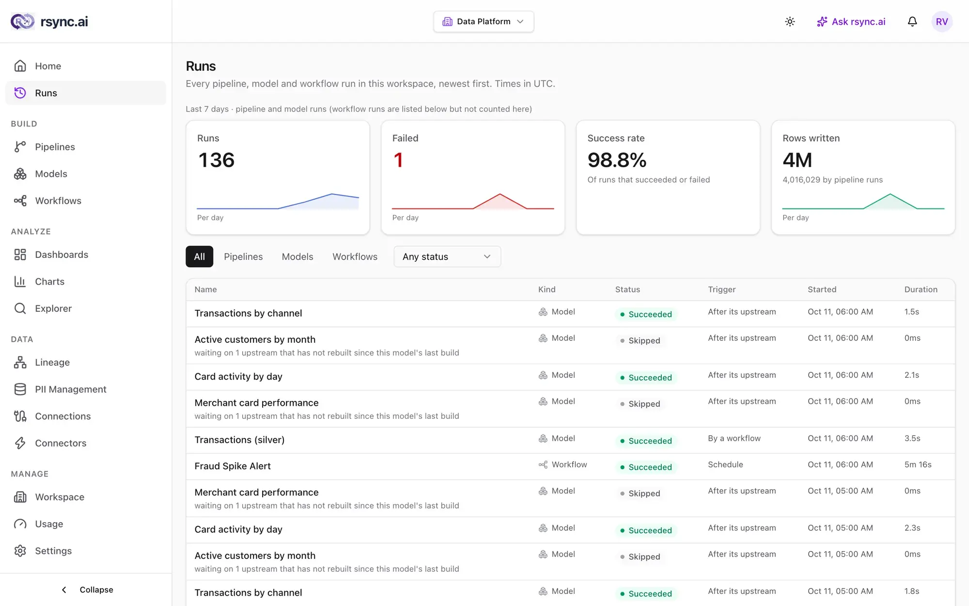The width and height of the screenshot is (969, 606).
Task: Click the Schedule trigger cell
Action: click(725, 464)
